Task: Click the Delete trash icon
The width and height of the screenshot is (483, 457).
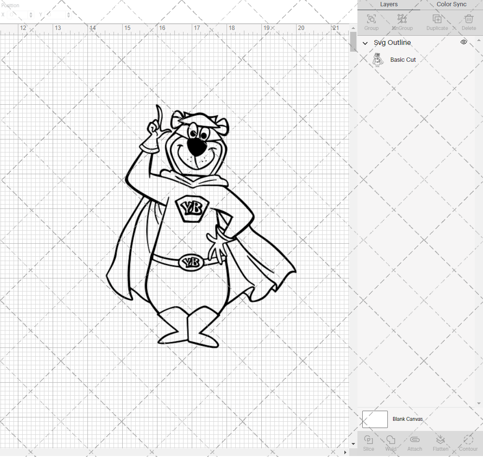Action: [469, 19]
